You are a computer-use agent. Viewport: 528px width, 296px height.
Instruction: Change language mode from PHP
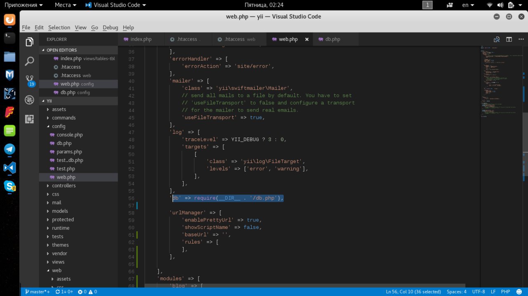click(x=505, y=291)
